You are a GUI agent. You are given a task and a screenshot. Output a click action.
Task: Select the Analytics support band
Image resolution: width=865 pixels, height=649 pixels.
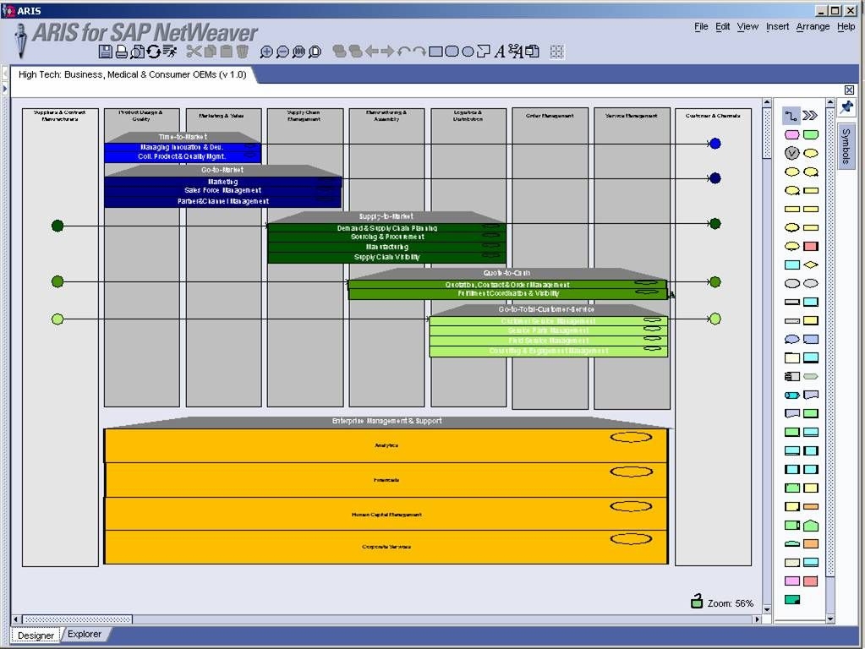coord(386,445)
